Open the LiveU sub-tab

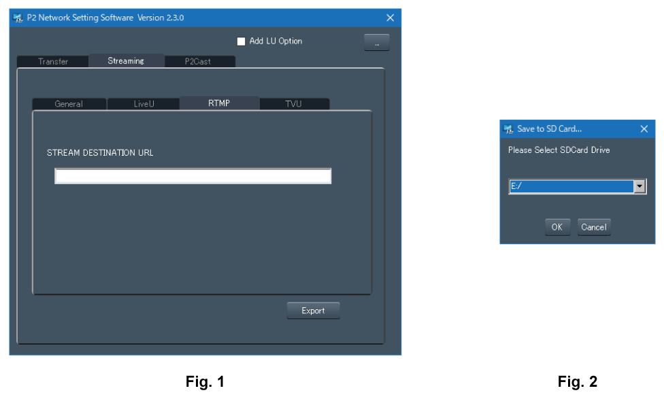tap(144, 104)
